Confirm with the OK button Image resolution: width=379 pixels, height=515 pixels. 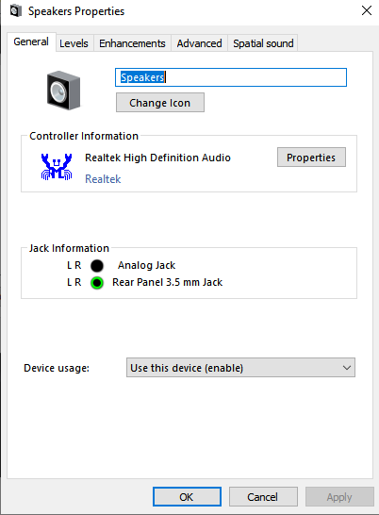pyautogui.click(x=187, y=497)
